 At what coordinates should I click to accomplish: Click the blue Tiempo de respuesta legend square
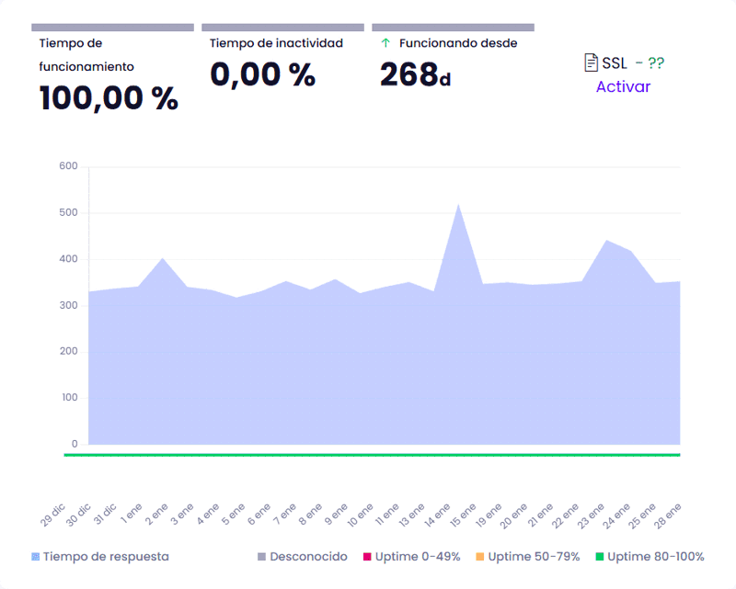[x=36, y=557]
